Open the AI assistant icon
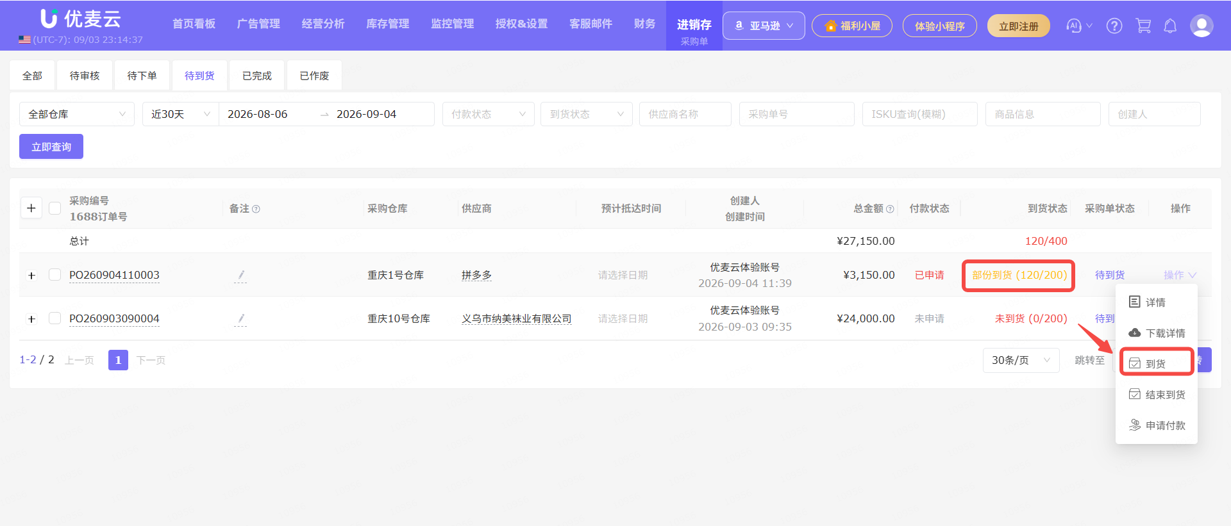 [1073, 26]
